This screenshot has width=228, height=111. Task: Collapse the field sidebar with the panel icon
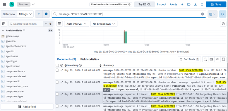(x=4, y=24)
